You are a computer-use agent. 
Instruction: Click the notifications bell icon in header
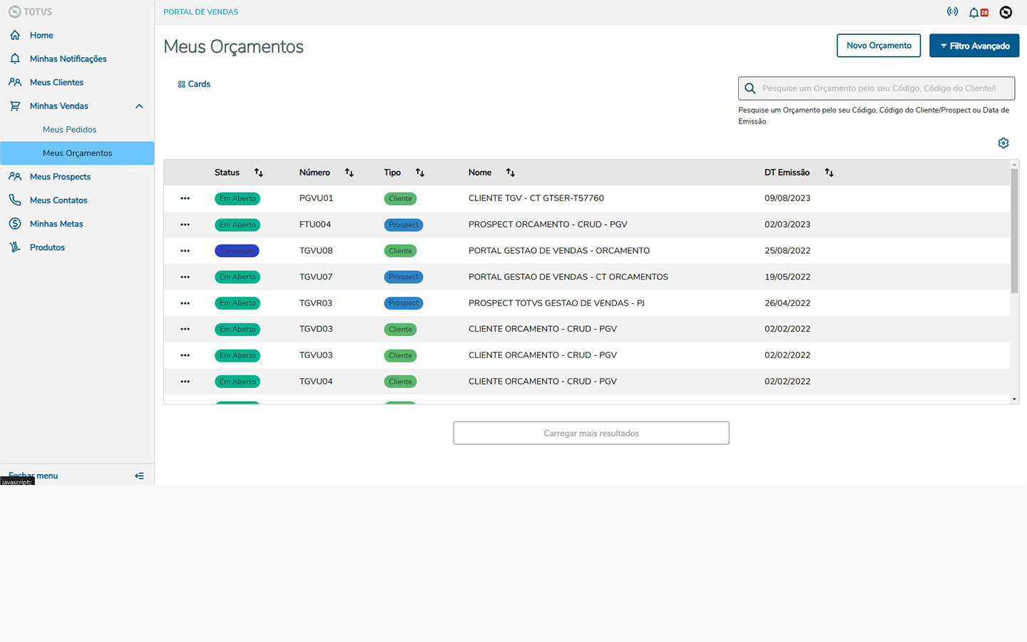click(974, 12)
